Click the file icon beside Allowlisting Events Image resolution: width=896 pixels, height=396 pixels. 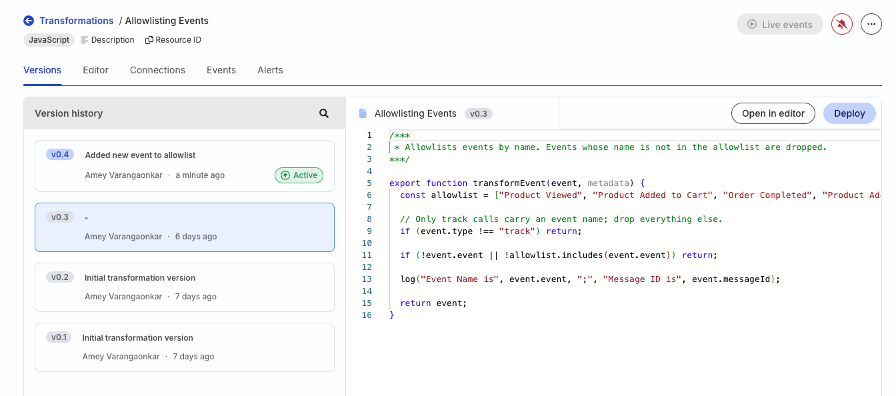[x=363, y=113]
